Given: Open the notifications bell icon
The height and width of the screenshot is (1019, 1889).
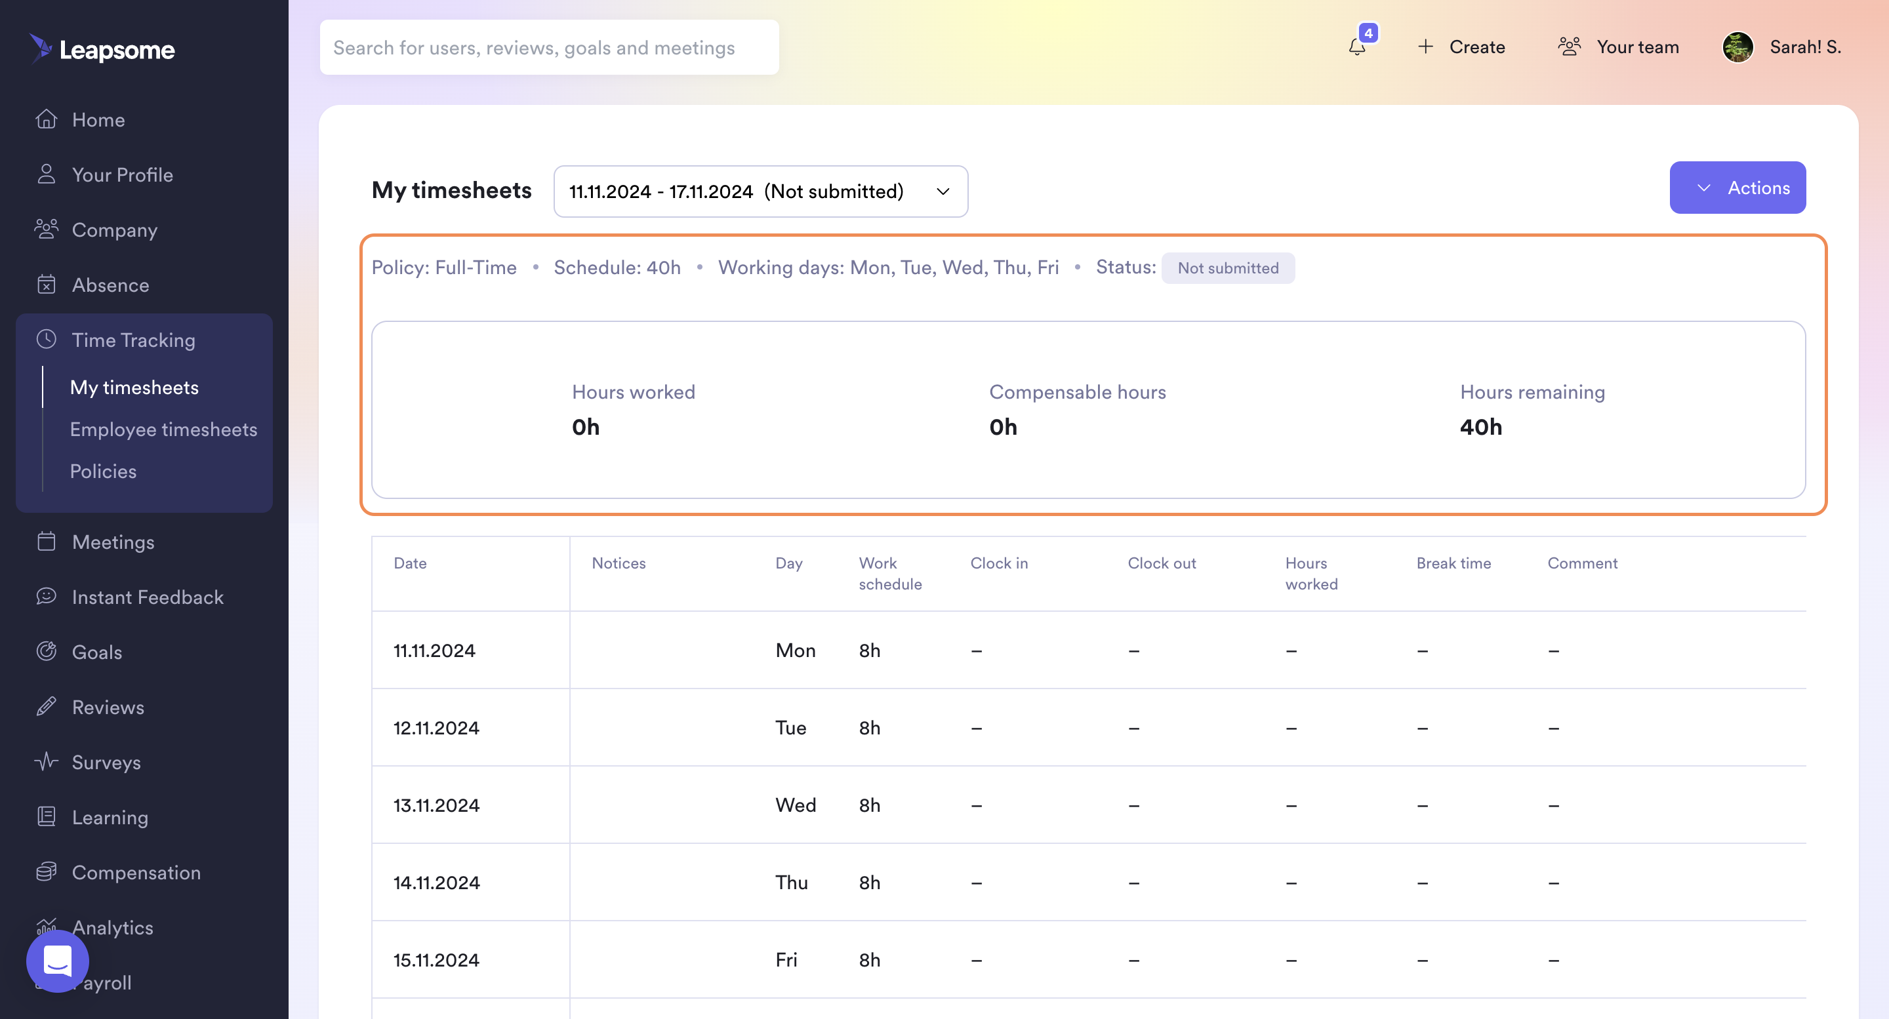Looking at the screenshot, I should [1357, 47].
